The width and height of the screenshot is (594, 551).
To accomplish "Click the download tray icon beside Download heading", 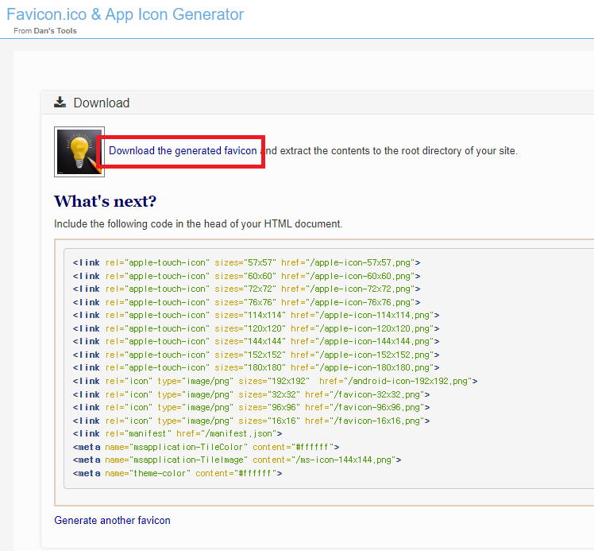I will (x=60, y=103).
